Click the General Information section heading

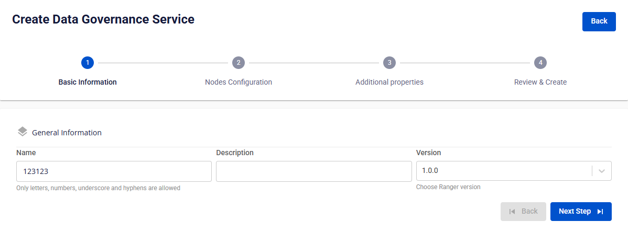(67, 133)
